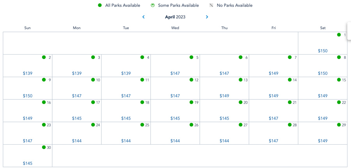The height and width of the screenshot is (168, 351).
Task: Click the green availability dot on April 30
Action: pyautogui.click(x=44, y=147)
